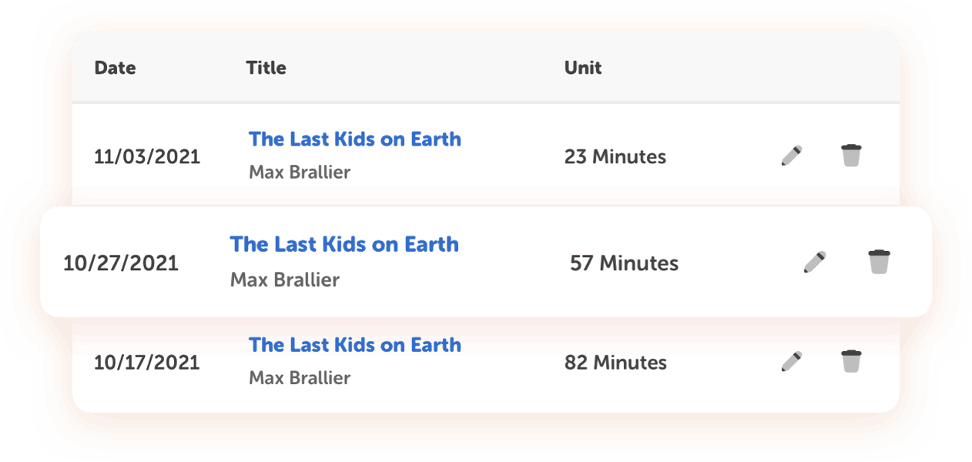Open The Last Kids on Earth from 11/03/2021
This screenshot has height=462, width=972.
354,139
